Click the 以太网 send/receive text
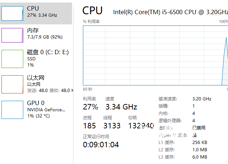This screenshot has height=164, width=228. pyautogui.click(x=49, y=90)
